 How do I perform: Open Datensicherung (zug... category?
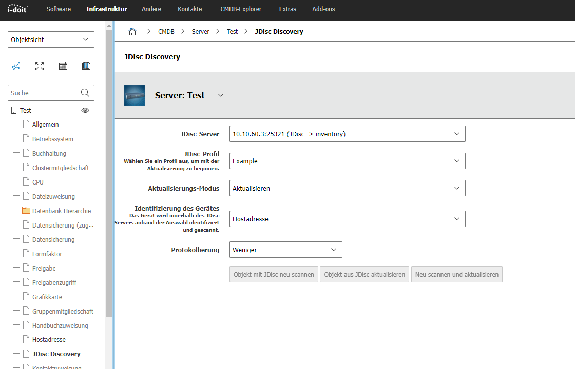[63, 225]
